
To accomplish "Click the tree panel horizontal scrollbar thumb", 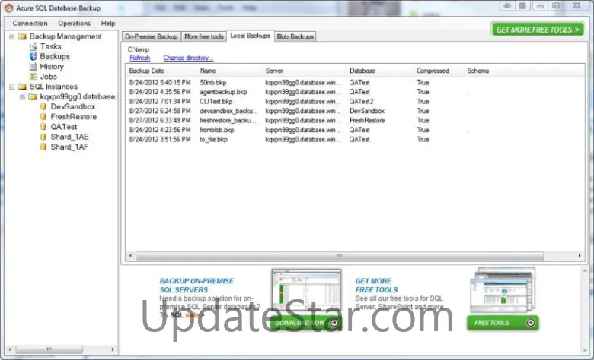I will pos(49,349).
